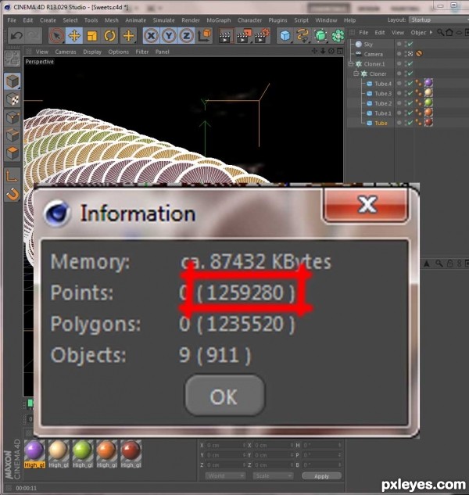Open the World coordinate dropdown
This screenshot has height=495, width=469.
(x=225, y=475)
